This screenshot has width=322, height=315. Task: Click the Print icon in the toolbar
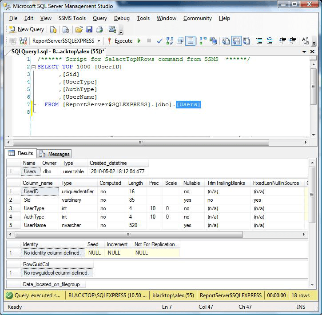point(99,29)
